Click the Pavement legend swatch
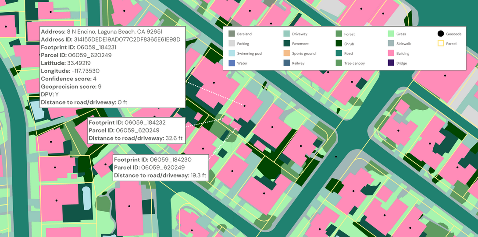The width and height of the screenshot is (478, 237). 286,44
